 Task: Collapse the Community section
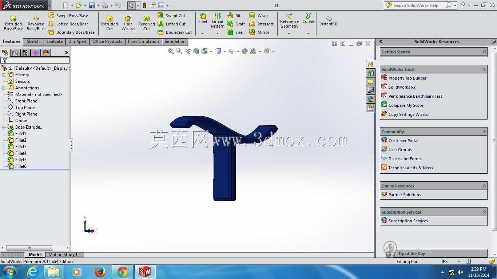pos(484,132)
